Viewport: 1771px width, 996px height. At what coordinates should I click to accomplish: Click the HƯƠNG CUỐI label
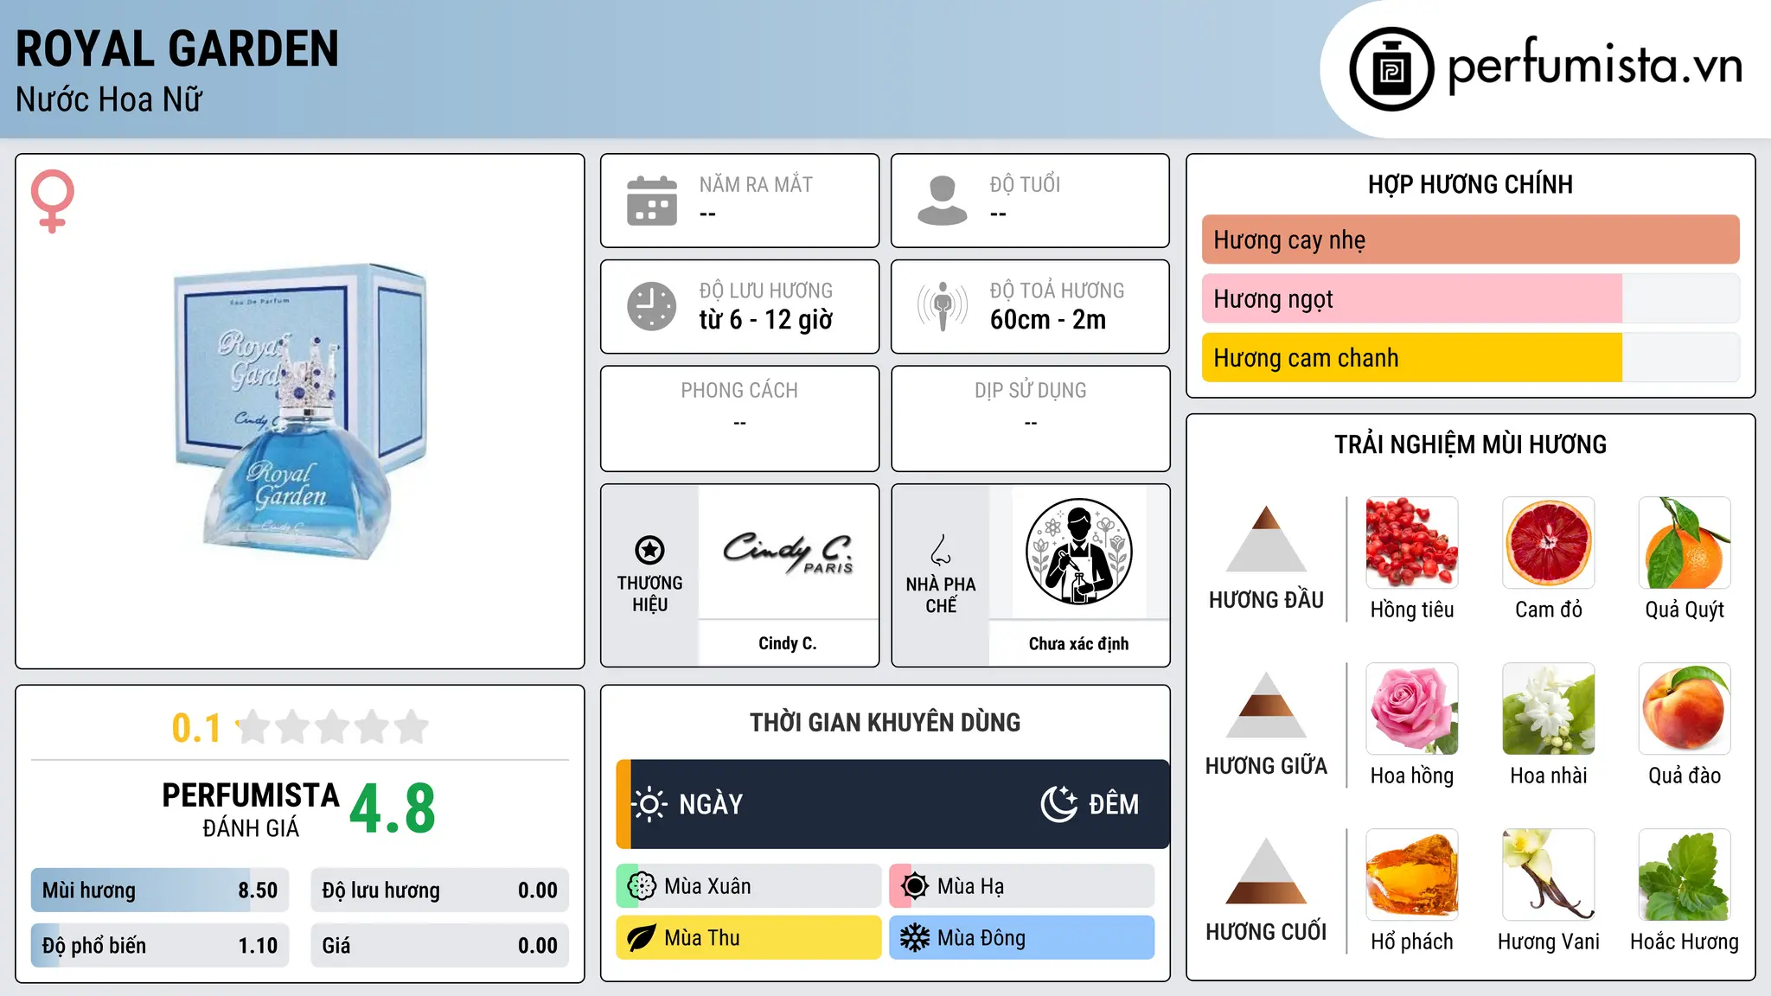[1266, 932]
